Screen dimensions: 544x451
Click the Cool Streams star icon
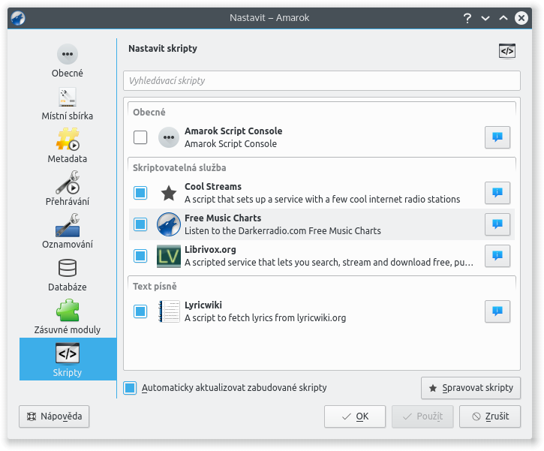[169, 193]
